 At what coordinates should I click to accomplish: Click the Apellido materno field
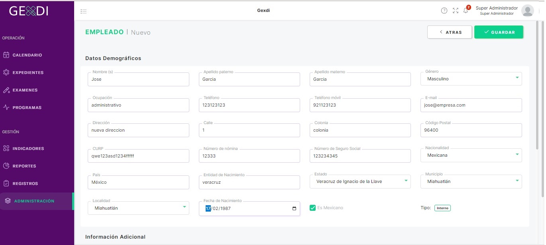coord(360,79)
